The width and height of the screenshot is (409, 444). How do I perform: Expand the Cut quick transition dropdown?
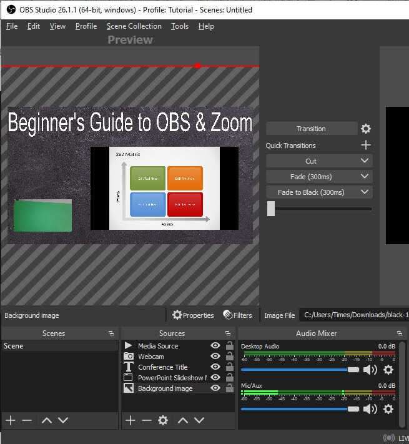click(x=365, y=161)
